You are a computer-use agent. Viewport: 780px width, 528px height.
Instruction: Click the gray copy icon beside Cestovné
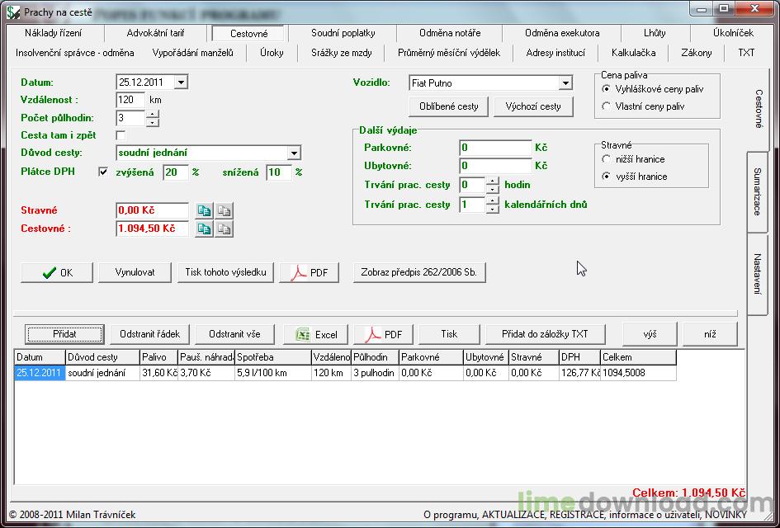click(223, 229)
